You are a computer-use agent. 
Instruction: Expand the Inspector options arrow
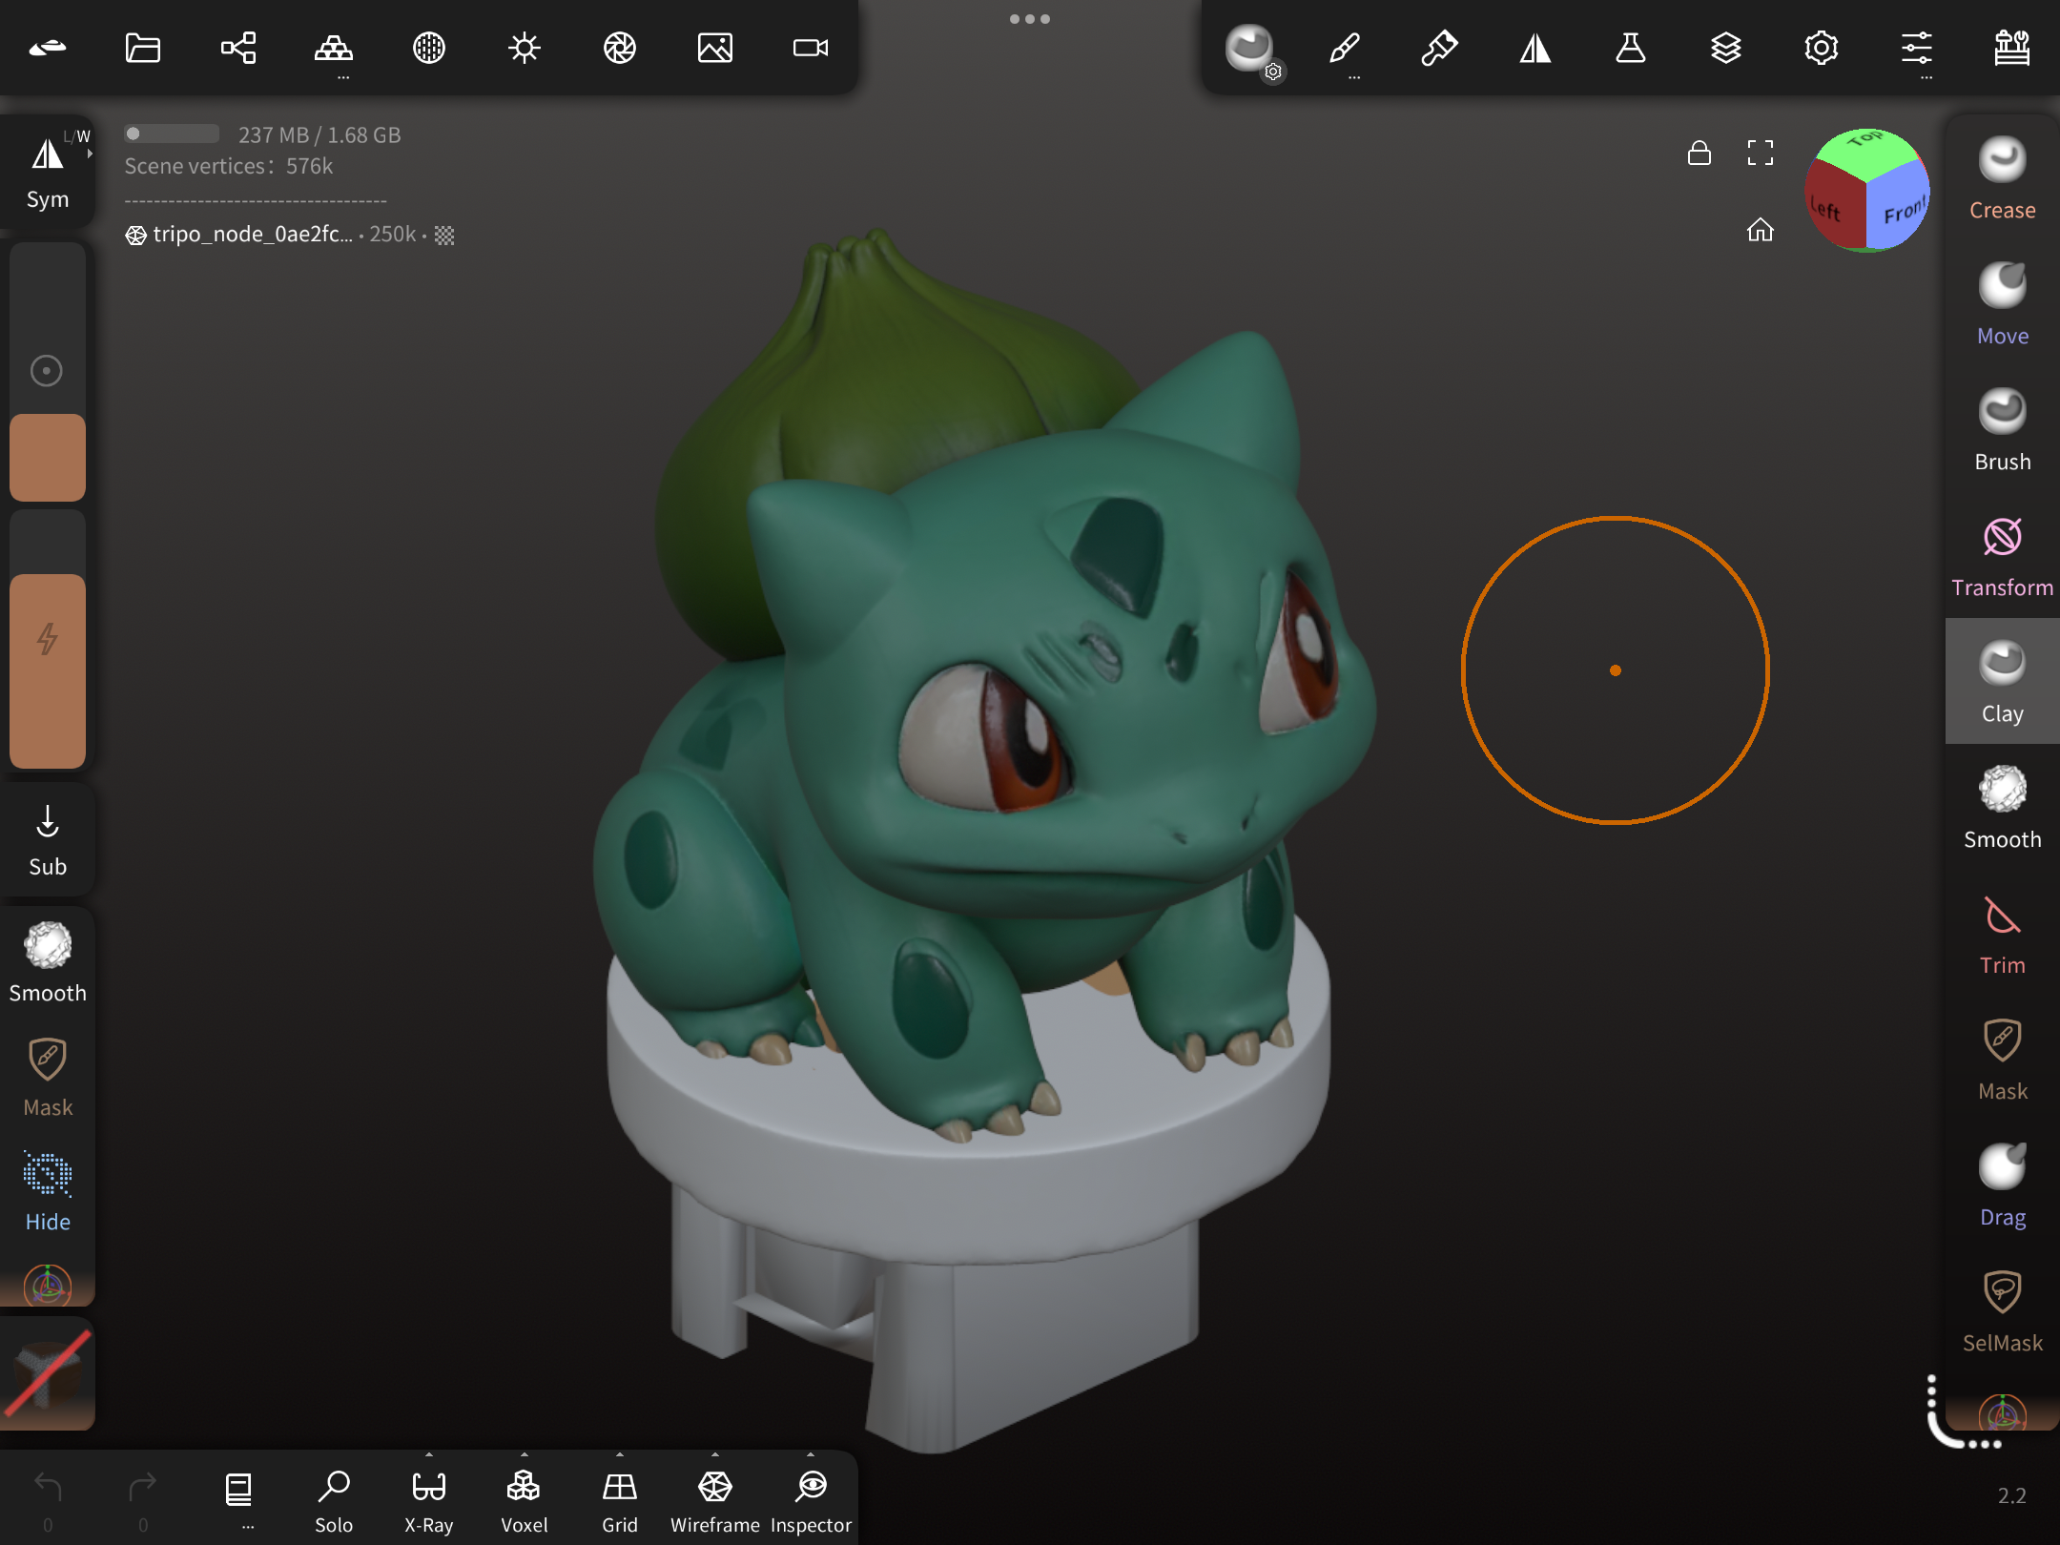click(811, 1455)
